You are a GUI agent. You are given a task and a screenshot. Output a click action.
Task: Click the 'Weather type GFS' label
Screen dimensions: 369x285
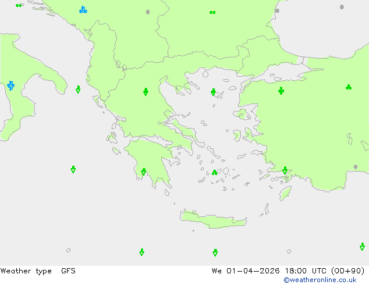[38, 271]
